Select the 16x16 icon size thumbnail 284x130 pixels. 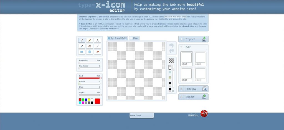[x=200, y=74]
